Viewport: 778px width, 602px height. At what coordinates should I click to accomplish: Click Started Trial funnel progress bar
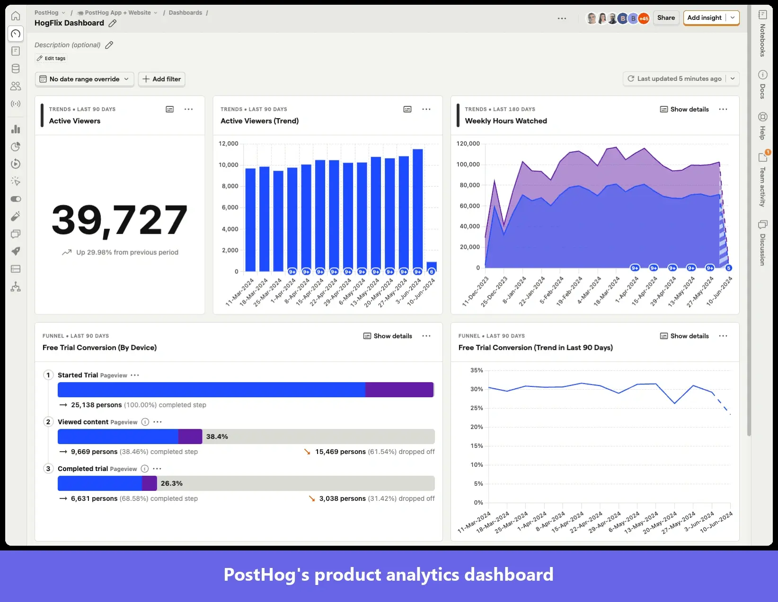(x=246, y=390)
